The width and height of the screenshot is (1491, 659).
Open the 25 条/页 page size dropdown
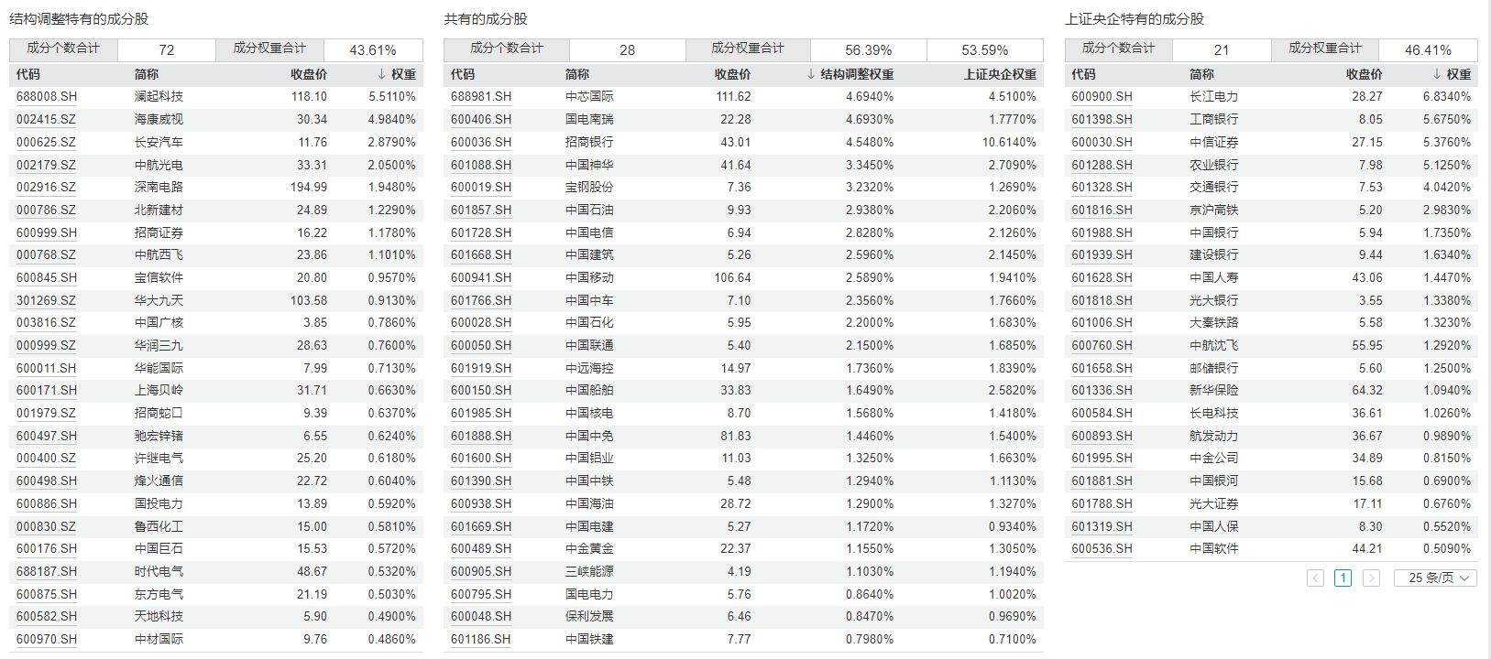click(1435, 578)
